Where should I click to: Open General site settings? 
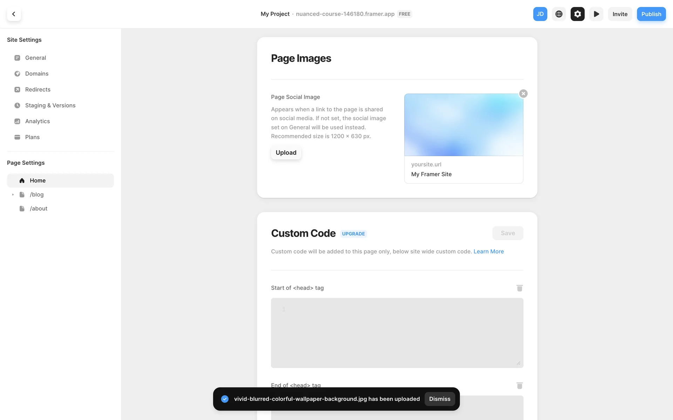[35, 58]
